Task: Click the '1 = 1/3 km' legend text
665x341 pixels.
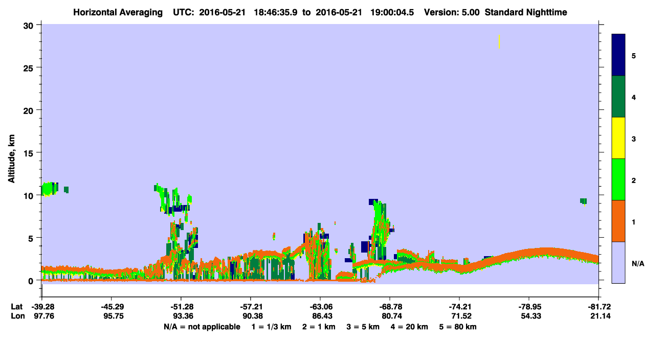Action: (271, 327)
